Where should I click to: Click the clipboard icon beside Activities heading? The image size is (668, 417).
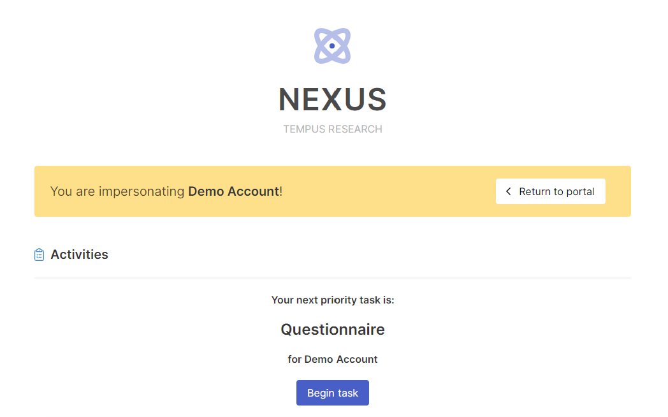pyautogui.click(x=38, y=254)
